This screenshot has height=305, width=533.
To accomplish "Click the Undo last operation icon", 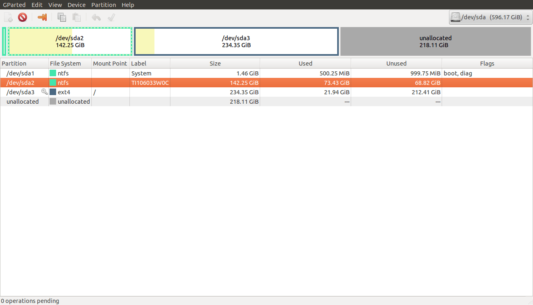I will tap(96, 17).
